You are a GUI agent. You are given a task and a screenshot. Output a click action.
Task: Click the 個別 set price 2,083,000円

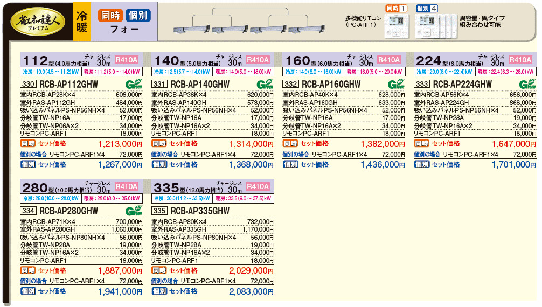(251, 291)
